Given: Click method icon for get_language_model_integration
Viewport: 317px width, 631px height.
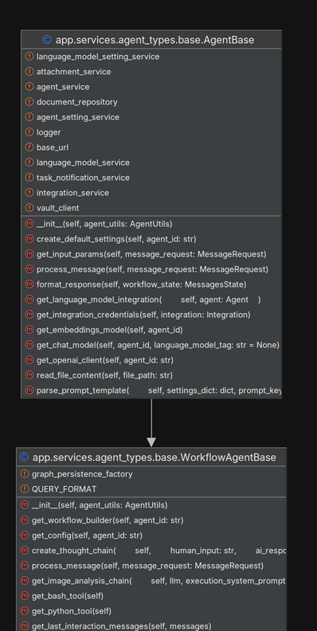Looking at the screenshot, I should [29, 300].
